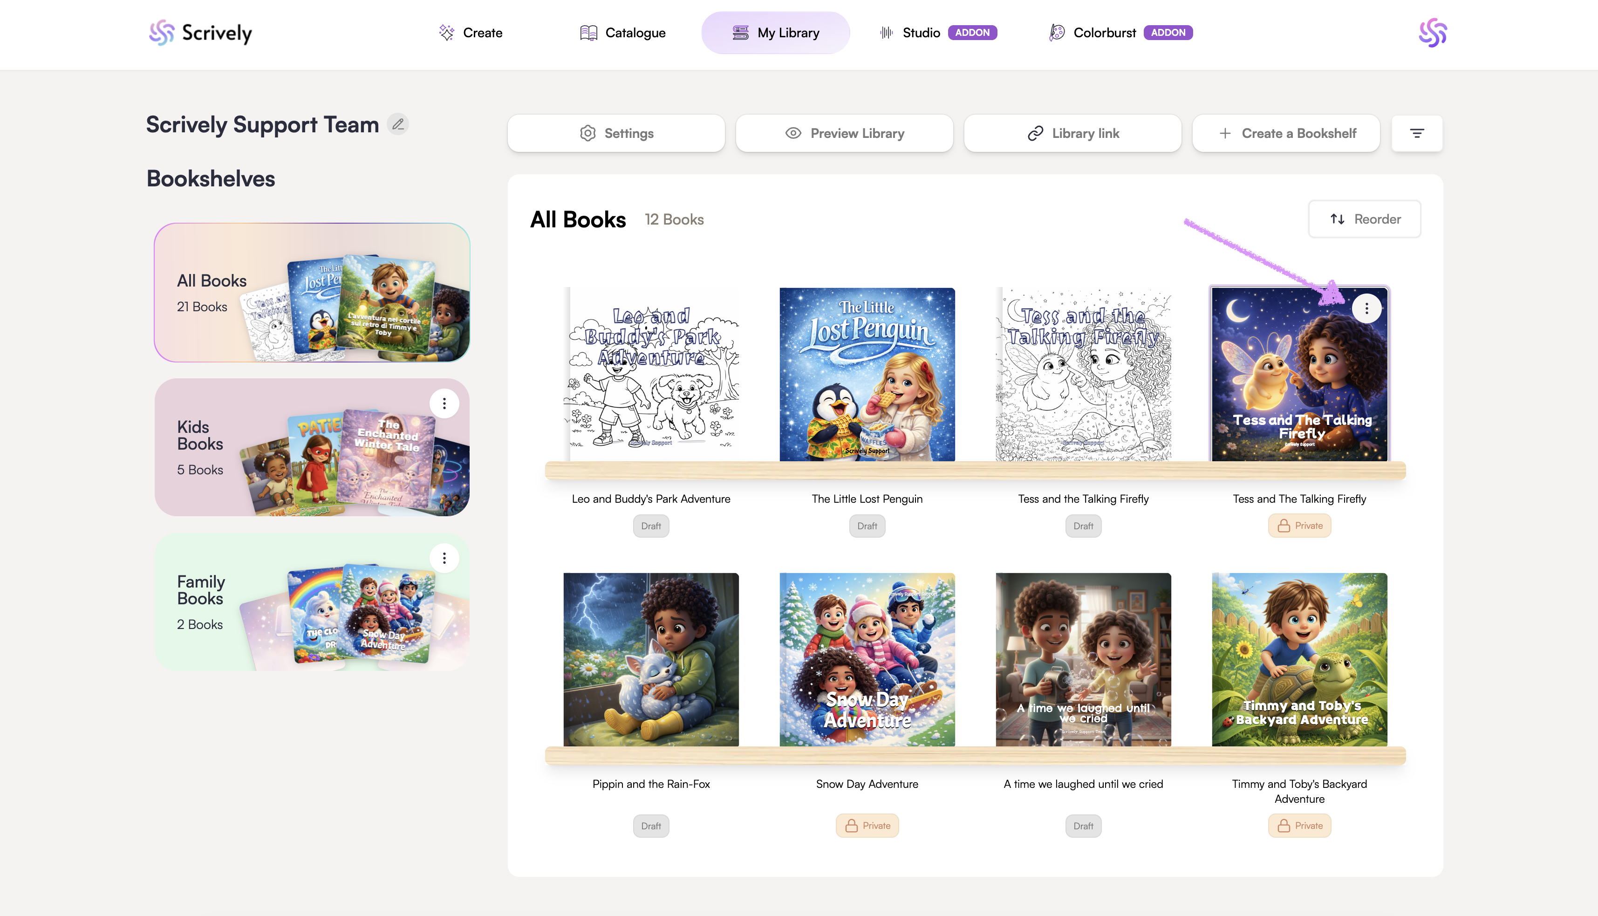1598x916 pixels.
Task: Open The Little Lost Penguin book cover
Action: coord(867,374)
